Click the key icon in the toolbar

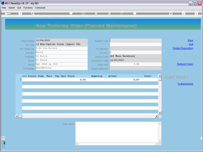click(8, 14)
